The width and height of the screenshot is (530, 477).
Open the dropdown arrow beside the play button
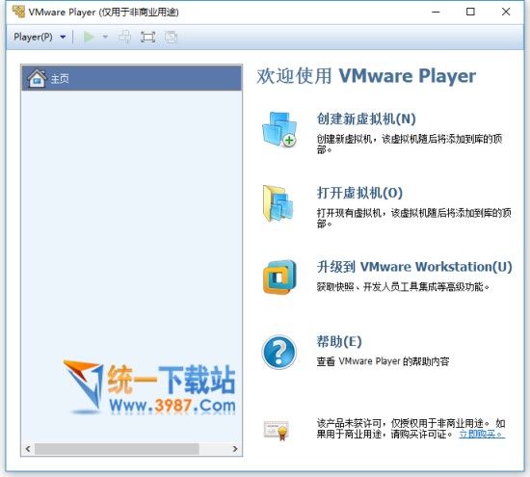[105, 37]
